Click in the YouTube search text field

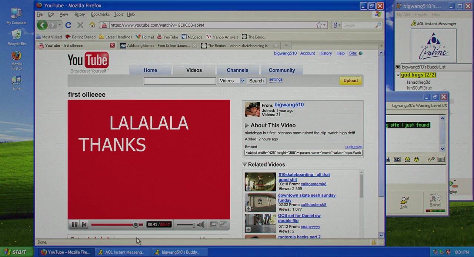click(x=180, y=81)
